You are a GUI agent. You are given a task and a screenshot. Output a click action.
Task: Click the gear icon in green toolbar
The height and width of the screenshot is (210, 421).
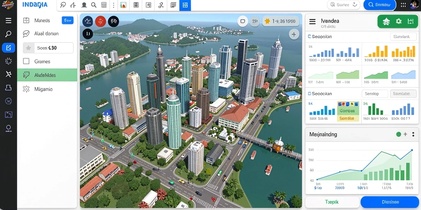399,21
